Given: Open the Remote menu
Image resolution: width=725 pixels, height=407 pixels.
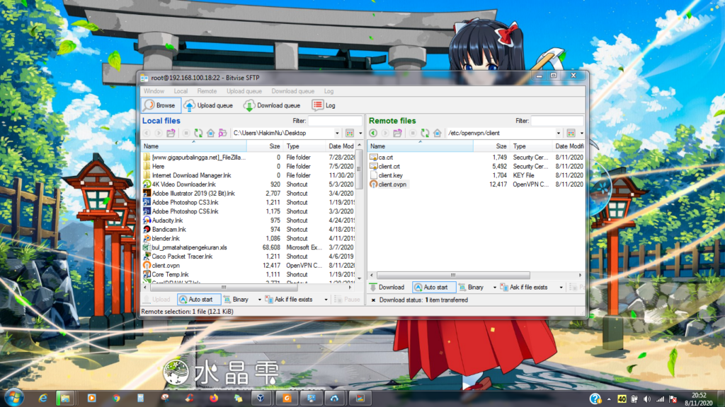Looking at the screenshot, I should click(207, 91).
